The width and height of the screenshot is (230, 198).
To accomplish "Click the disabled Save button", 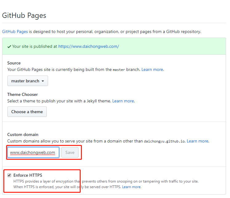I will [70, 152].
